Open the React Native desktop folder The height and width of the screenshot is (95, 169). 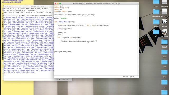tap(156, 12)
